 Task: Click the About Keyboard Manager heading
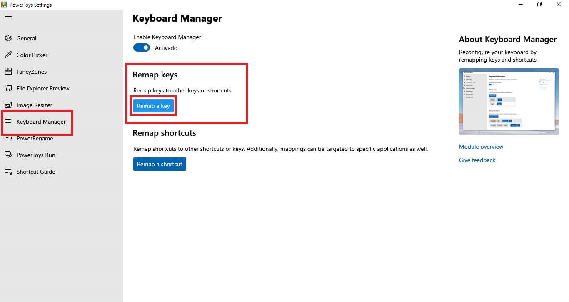(508, 39)
